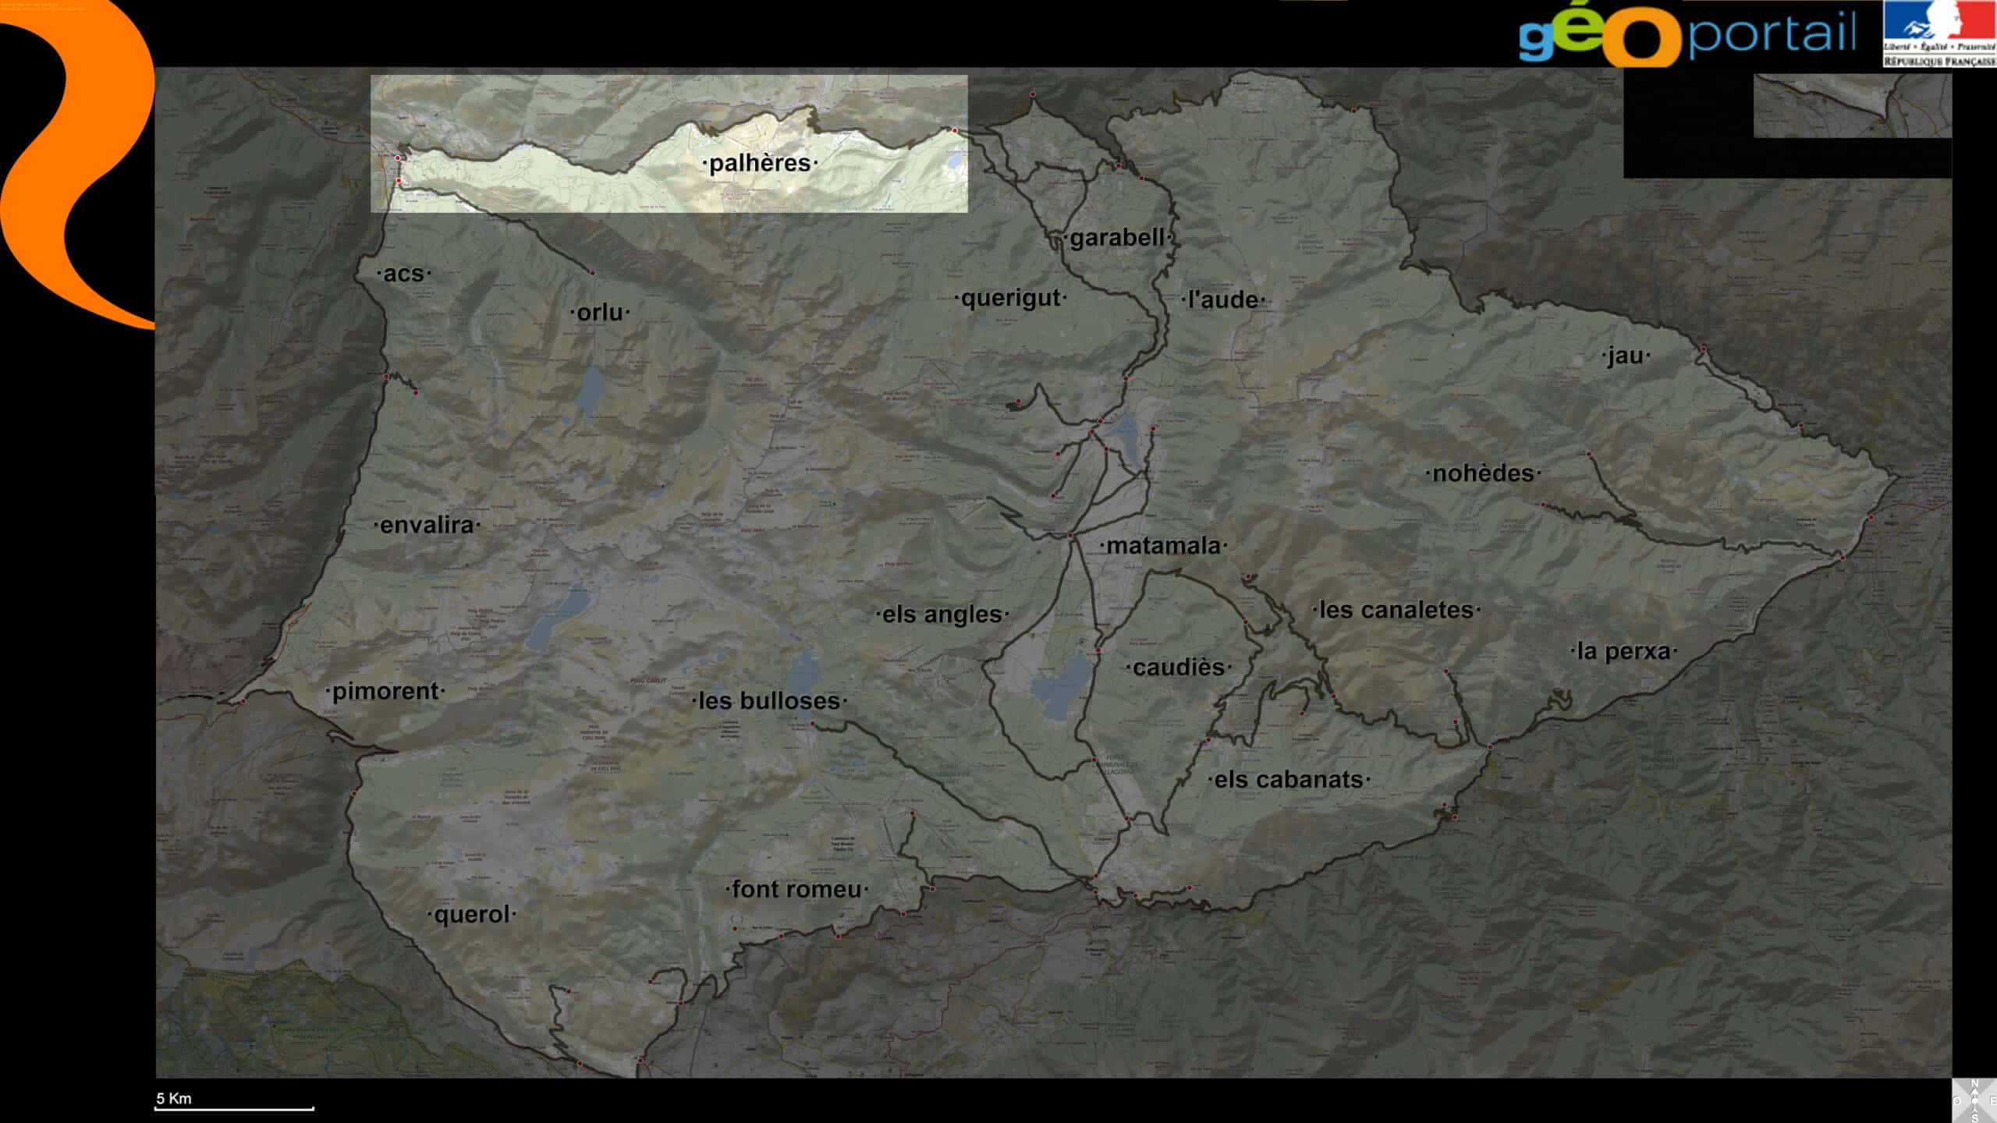The height and width of the screenshot is (1123, 1997).
Task: Click the pimorent map label
Action: coord(385,691)
